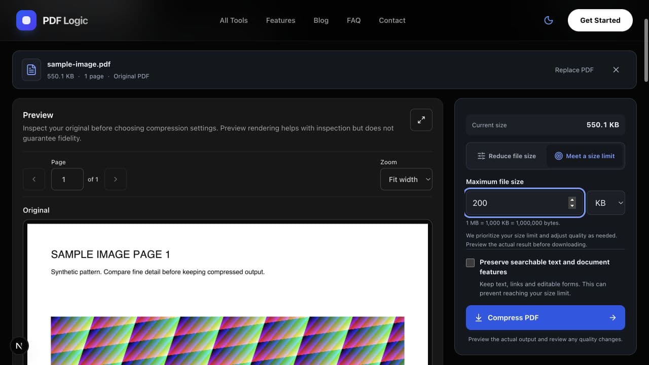Click the SAMPLE IMAGE PAGE 1 heading
Viewport: 649px width, 365px height.
[111, 254]
